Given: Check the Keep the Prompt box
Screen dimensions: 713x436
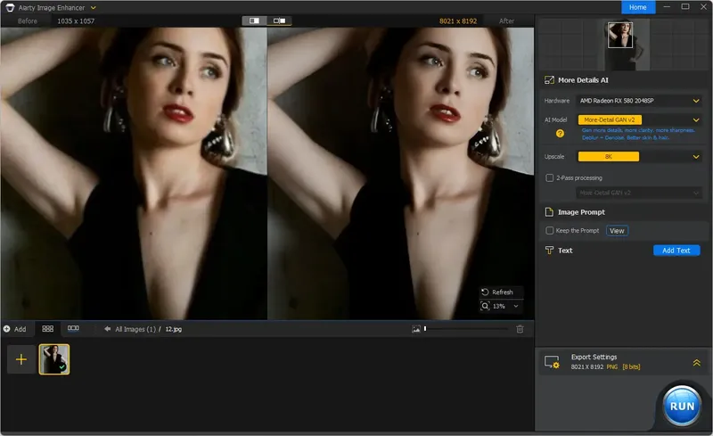Looking at the screenshot, I should click(x=550, y=231).
